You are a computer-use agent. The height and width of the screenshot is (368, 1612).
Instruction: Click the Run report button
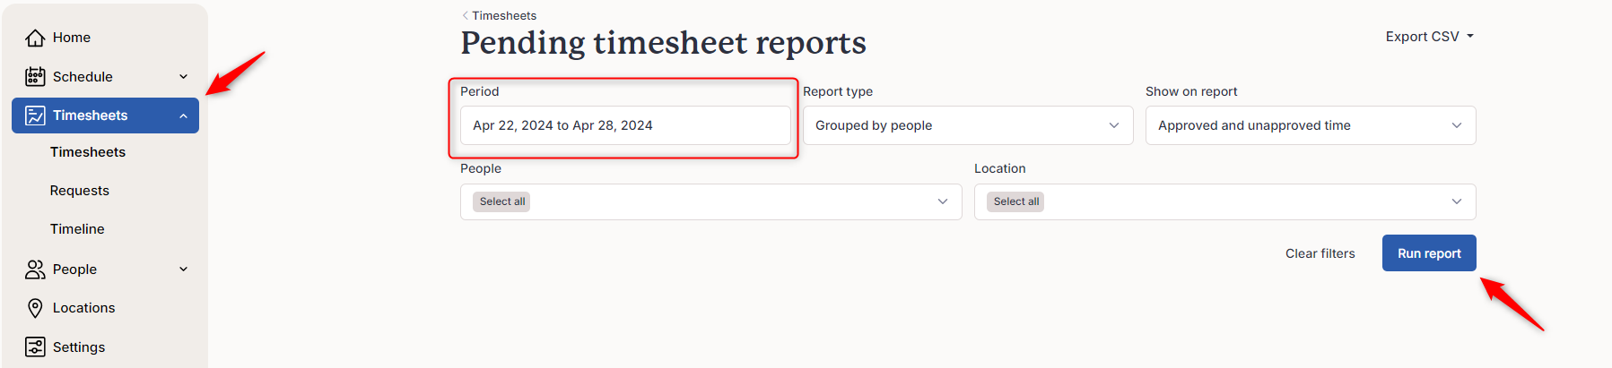click(x=1429, y=253)
